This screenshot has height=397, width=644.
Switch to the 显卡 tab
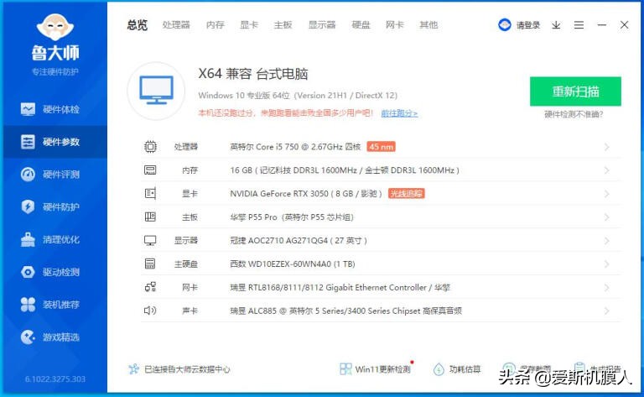249,25
